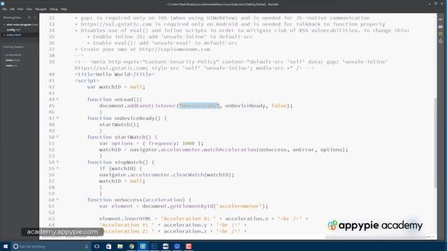447x251 pixels.
Task: Click getElementById on line 61
Action: point(191,206)
